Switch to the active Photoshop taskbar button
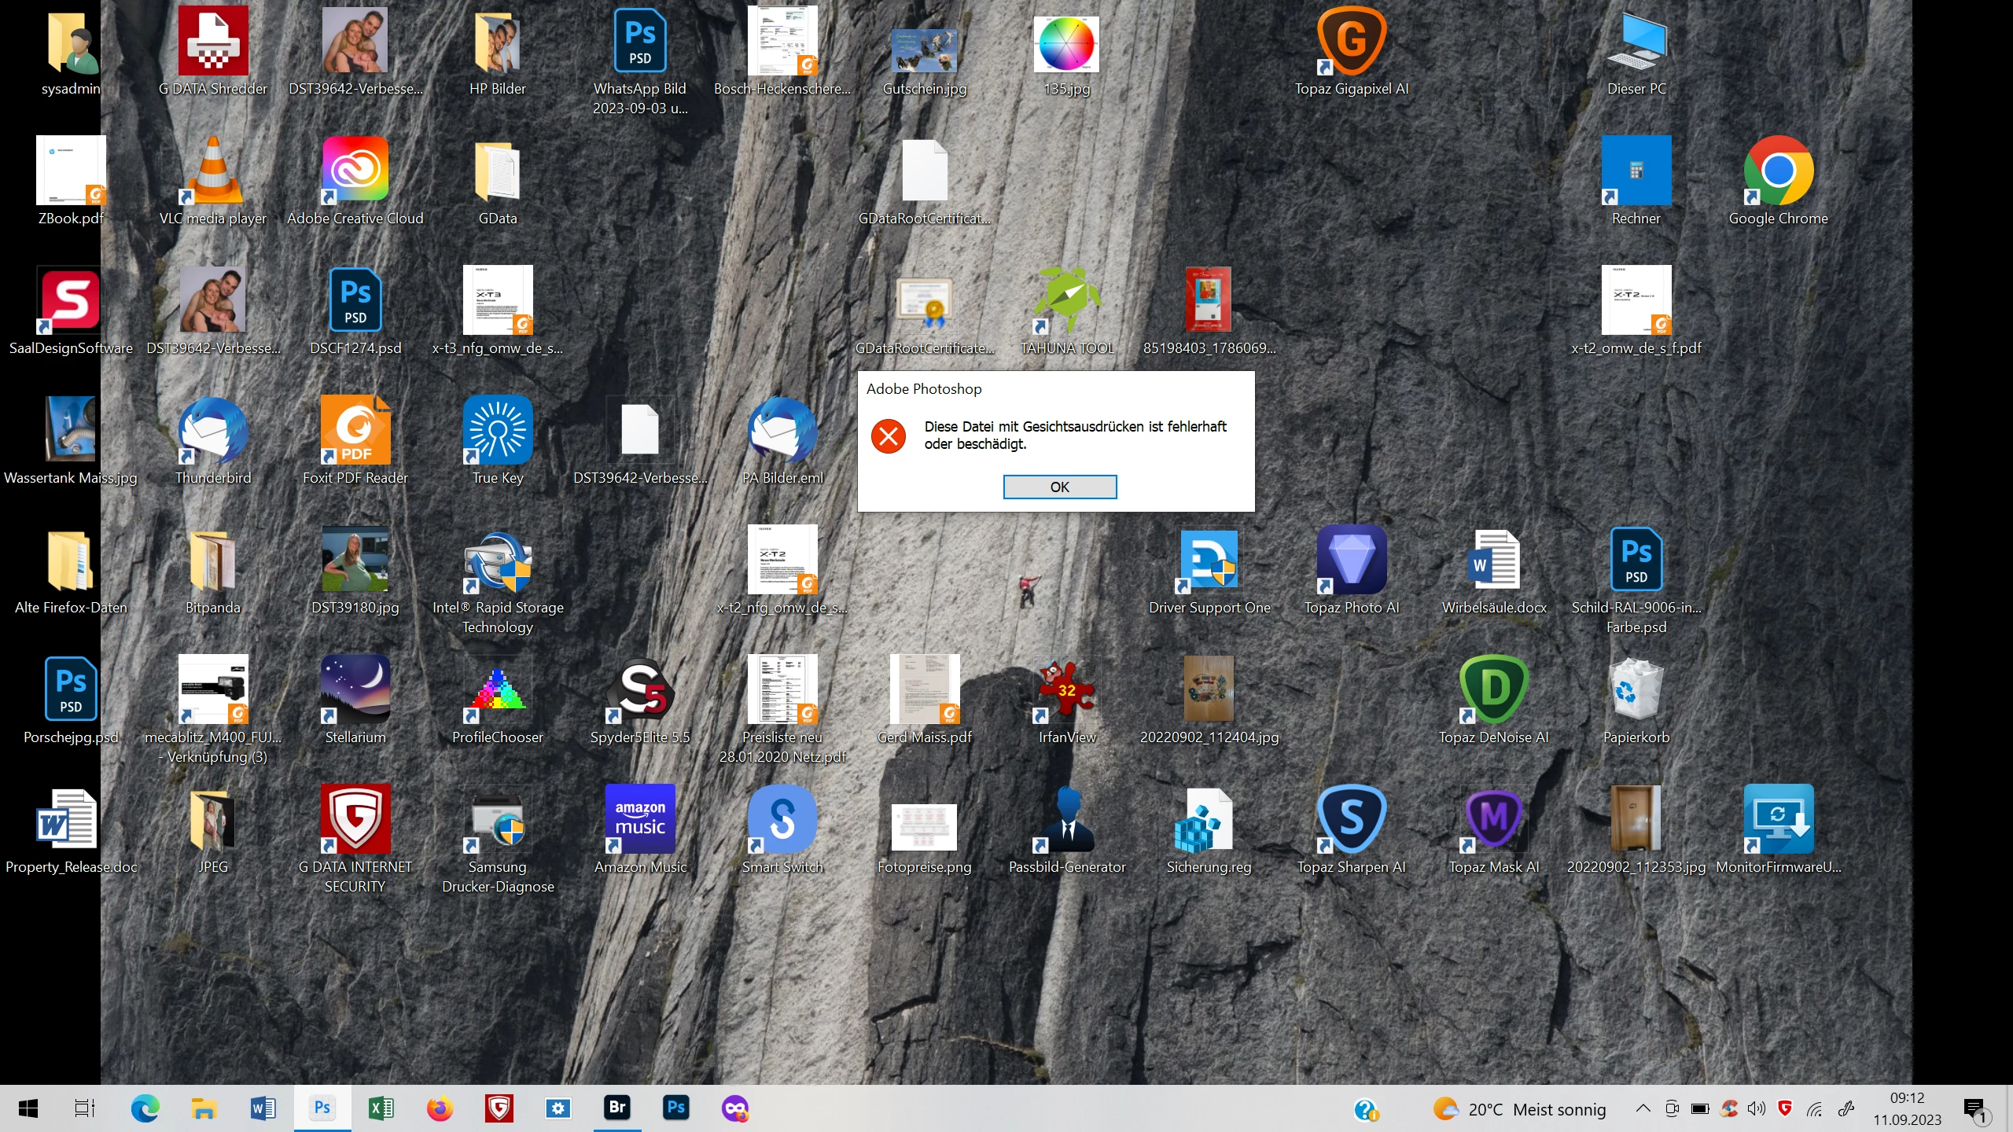 pos(322,1108)
